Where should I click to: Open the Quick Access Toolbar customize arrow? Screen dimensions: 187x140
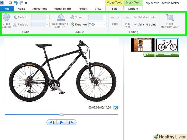(26, 3)
